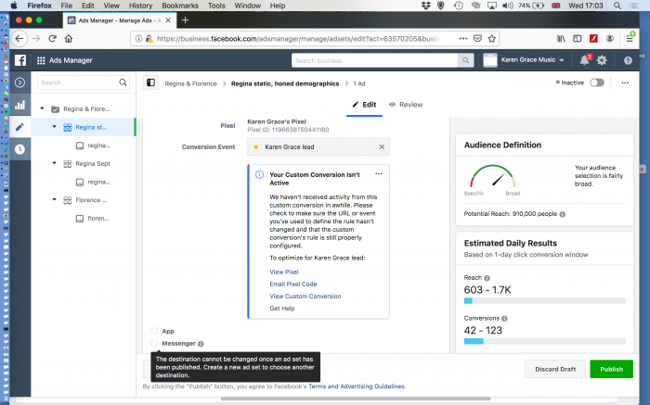Open the Ads Manager apps grid icon
The image size is (650, 405).
point(41,60)
